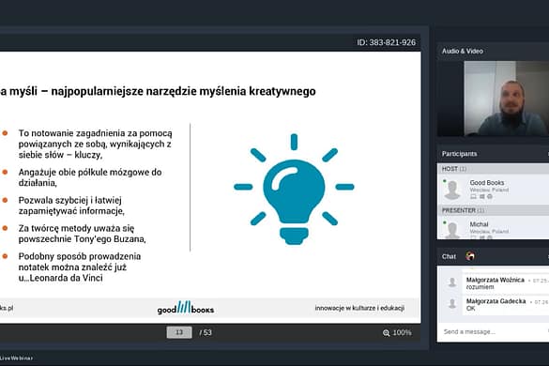Click the colorful chat status icon
The height and width of the screenshot is (366, 549).
470,256
